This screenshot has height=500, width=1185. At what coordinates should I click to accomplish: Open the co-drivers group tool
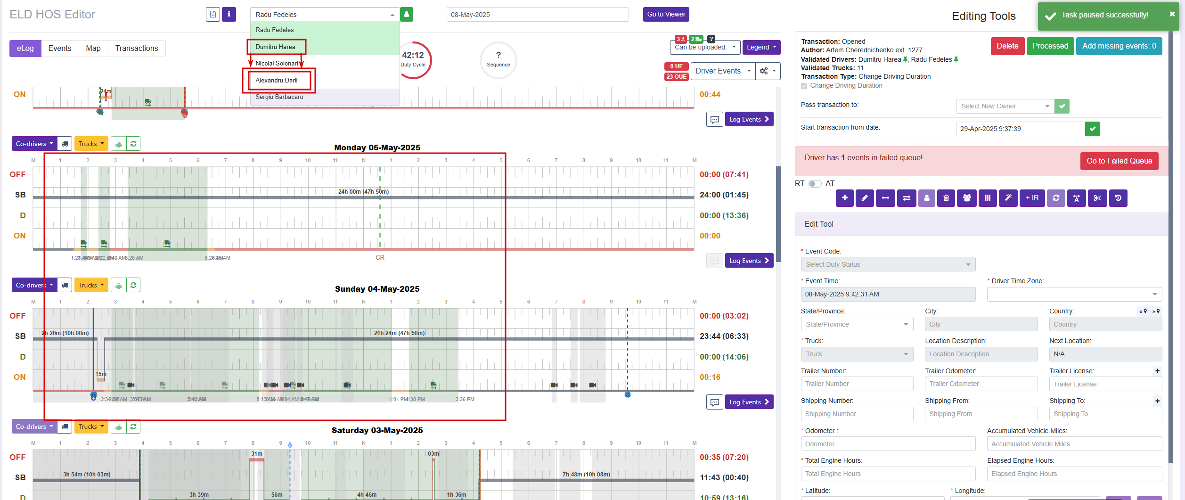coord(967,198)
